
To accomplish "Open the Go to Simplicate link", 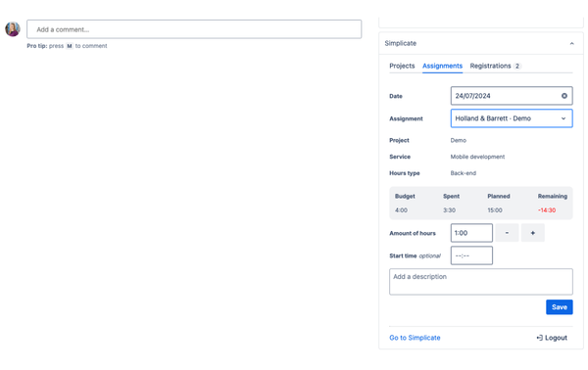I will 415,338.
